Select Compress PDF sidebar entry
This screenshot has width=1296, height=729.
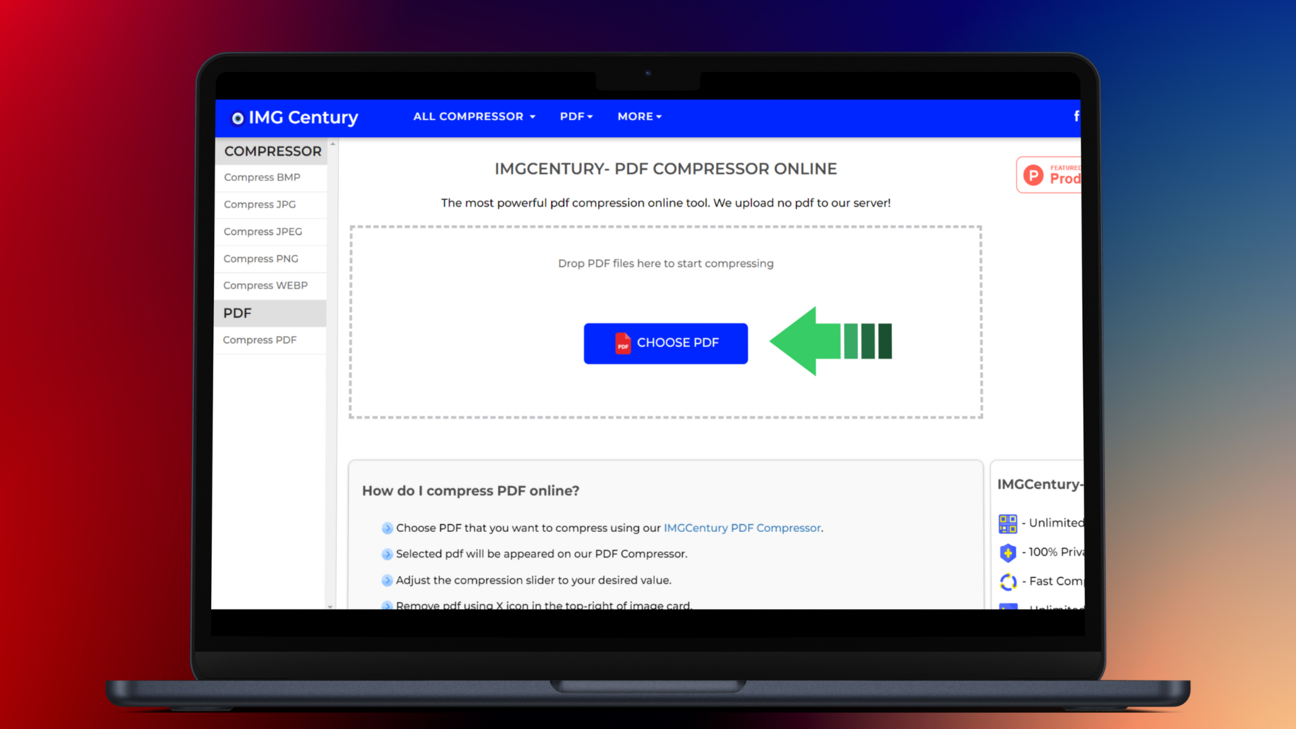tap(271, 340)
